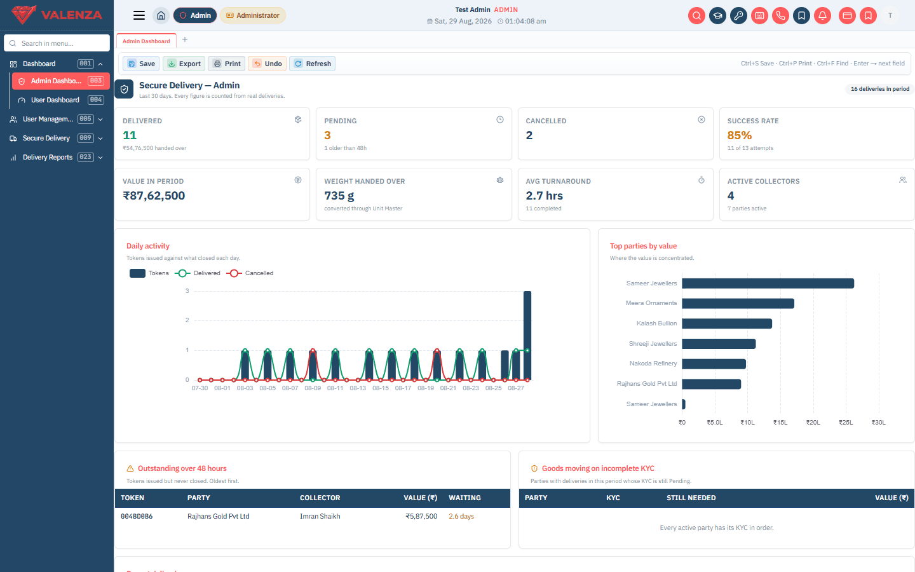Collapse the Dashboard menu group
915x572 pixels.
57,64
